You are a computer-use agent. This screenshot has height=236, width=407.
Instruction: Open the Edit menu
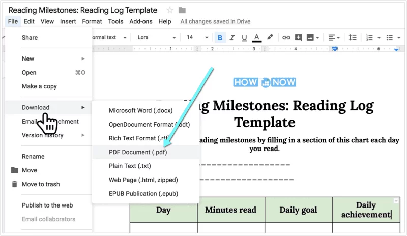pos(29,21)
